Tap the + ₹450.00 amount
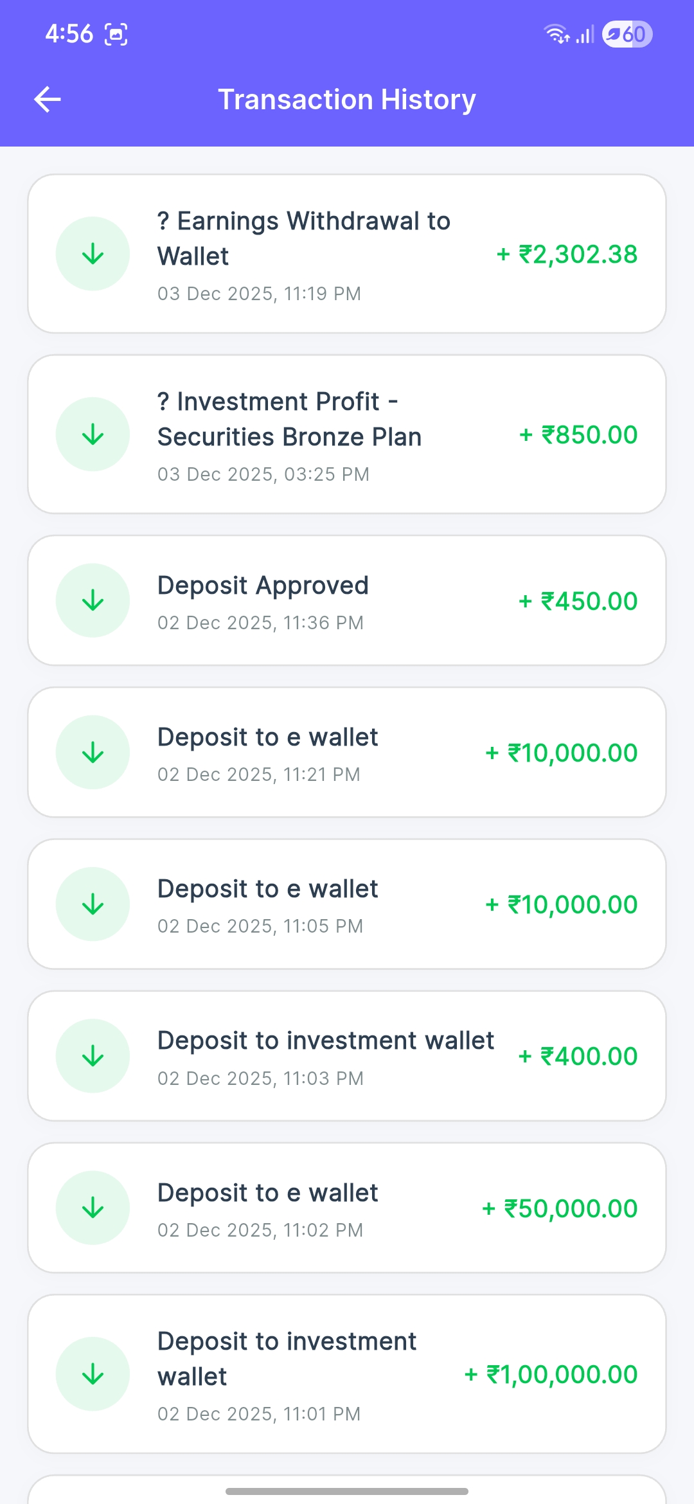This screenshot has height=1504, width=694. coord(578,602)
